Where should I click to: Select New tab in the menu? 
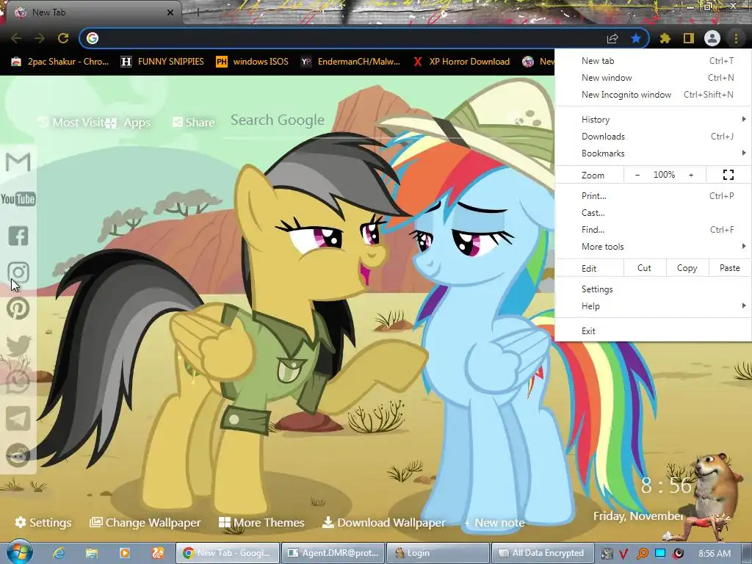(653, 61)
